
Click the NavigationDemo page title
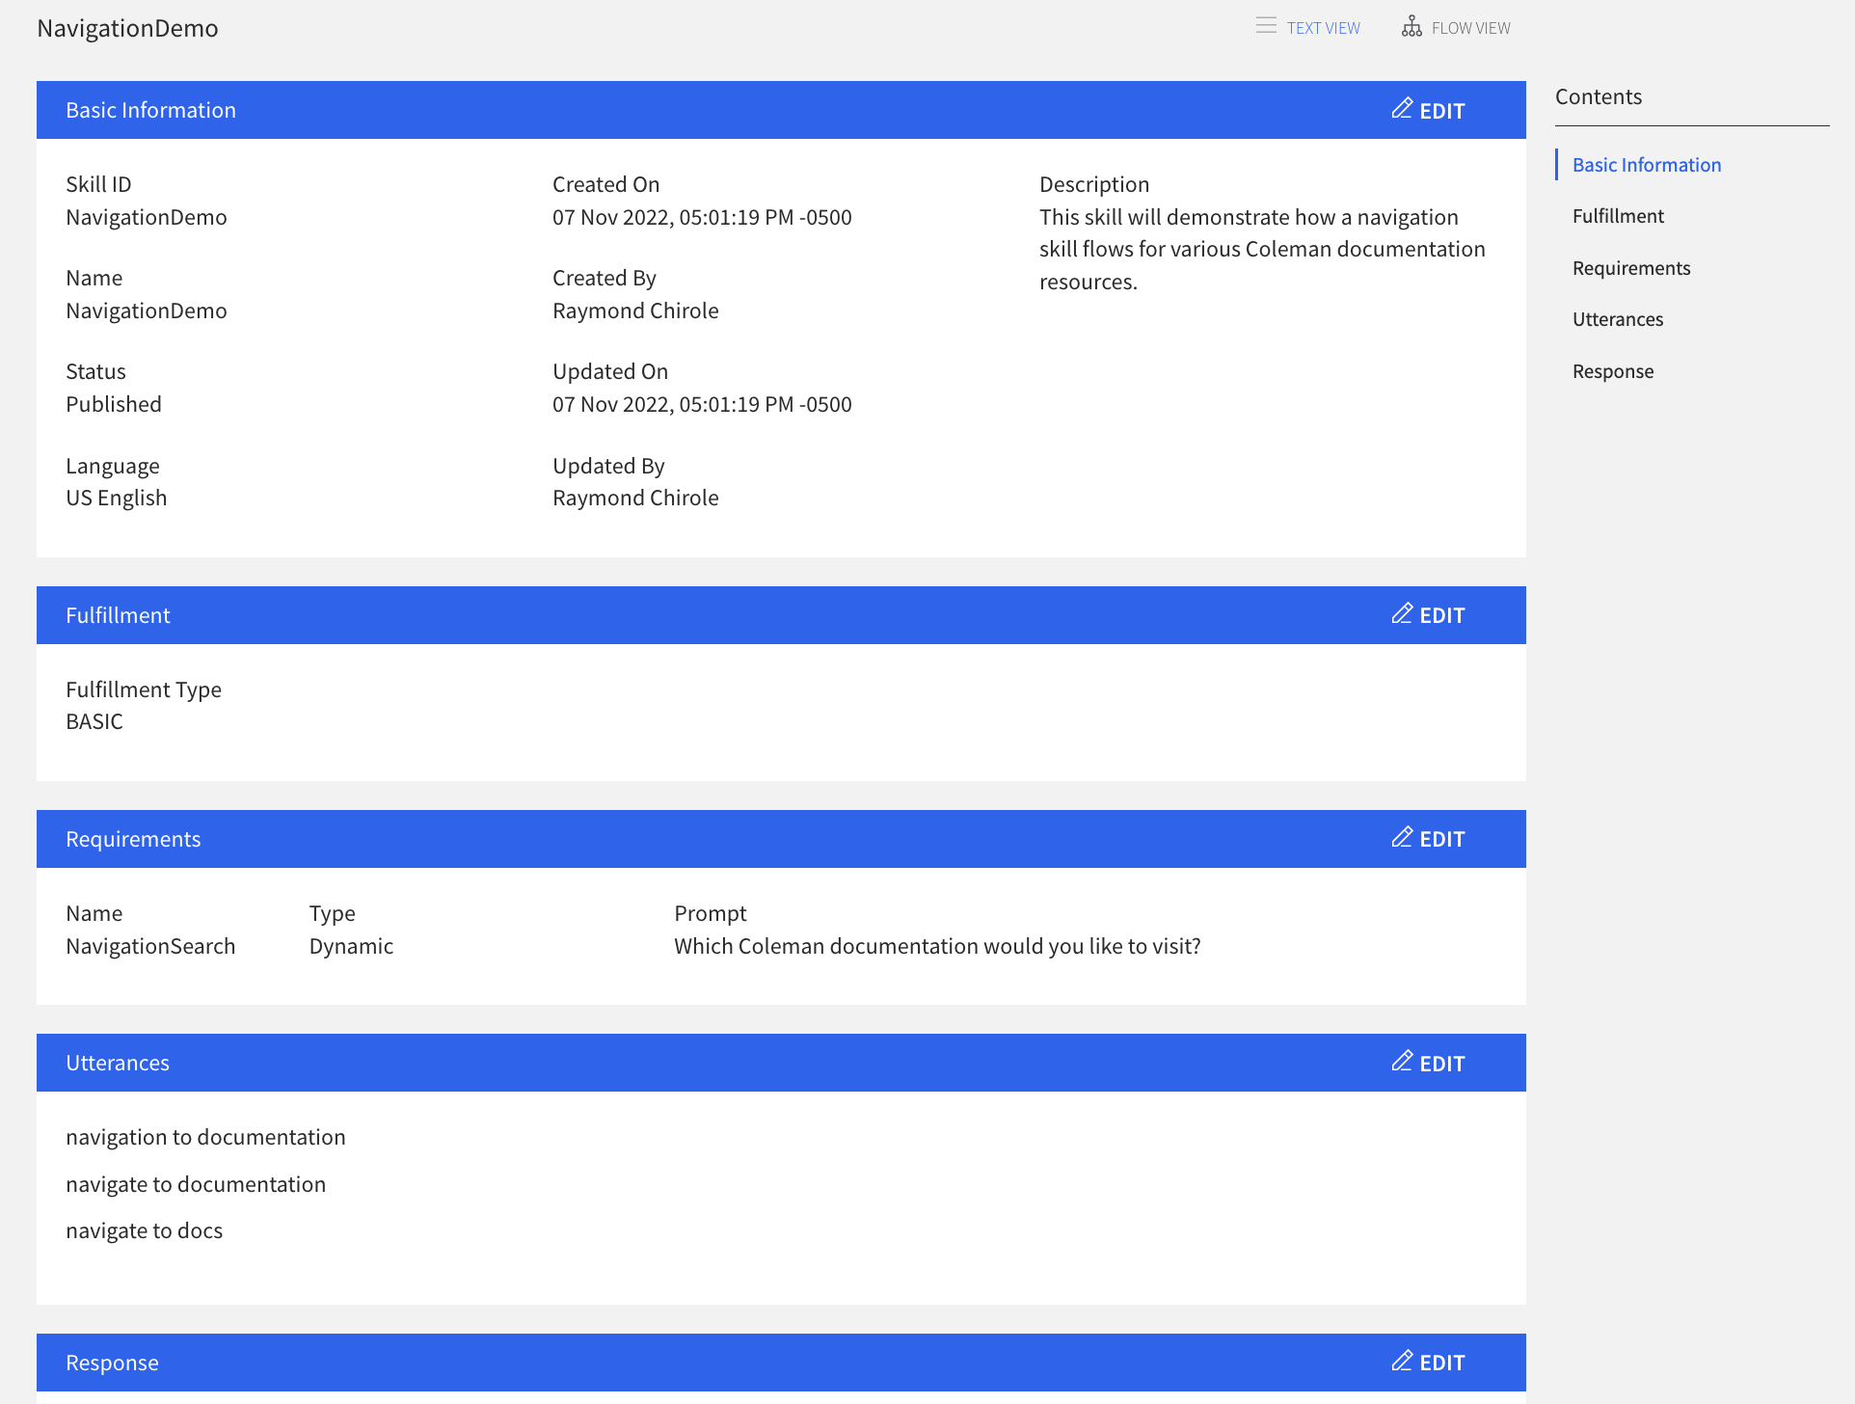pos(127,28)
